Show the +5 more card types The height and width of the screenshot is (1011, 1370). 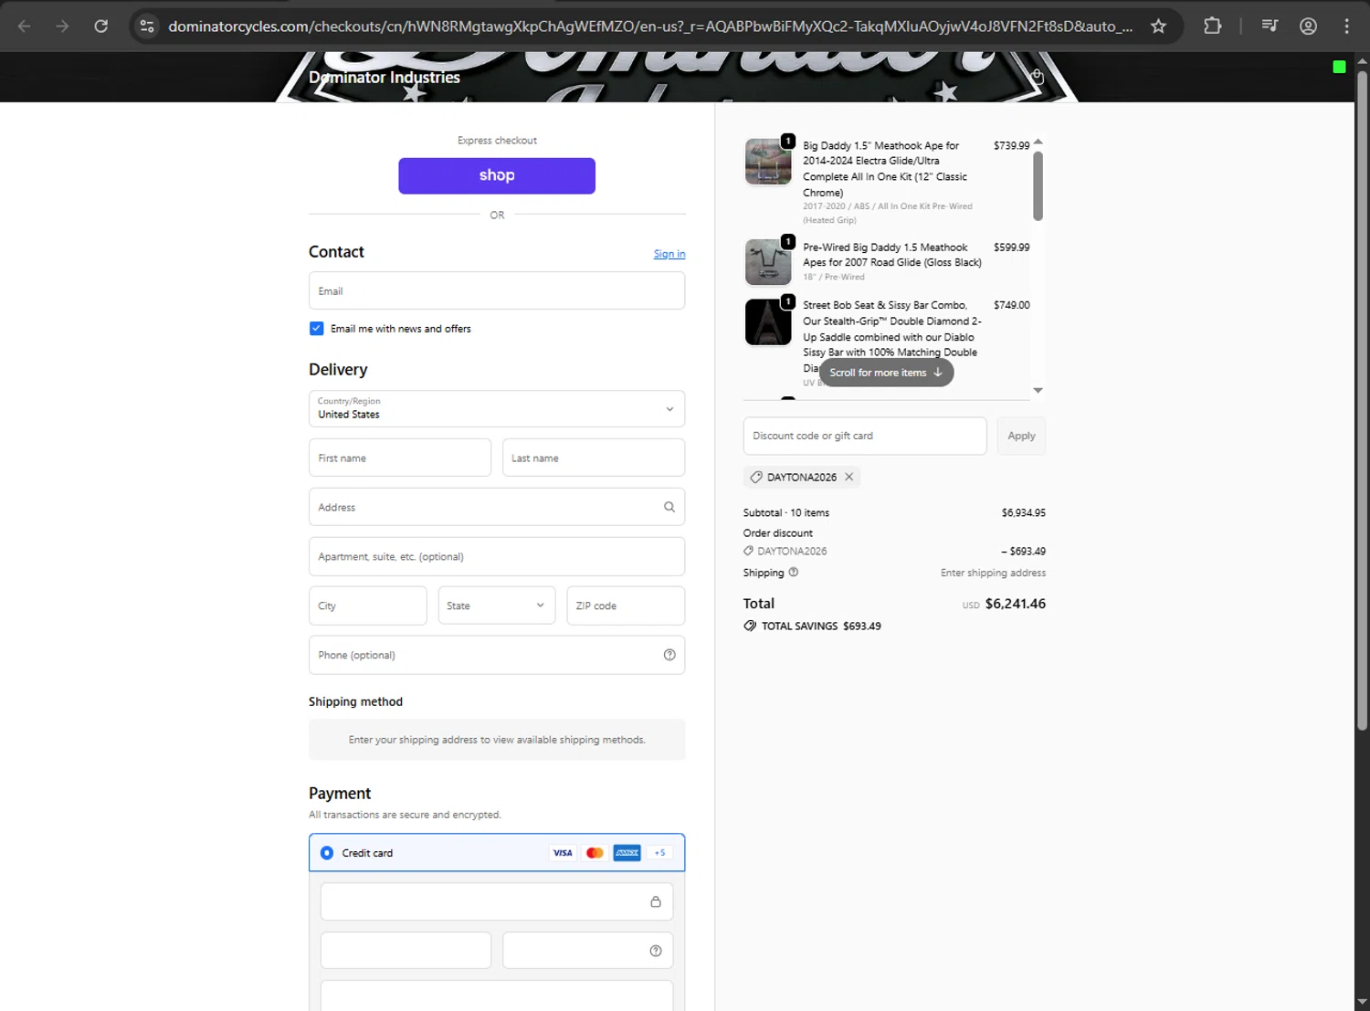[659, 853]
